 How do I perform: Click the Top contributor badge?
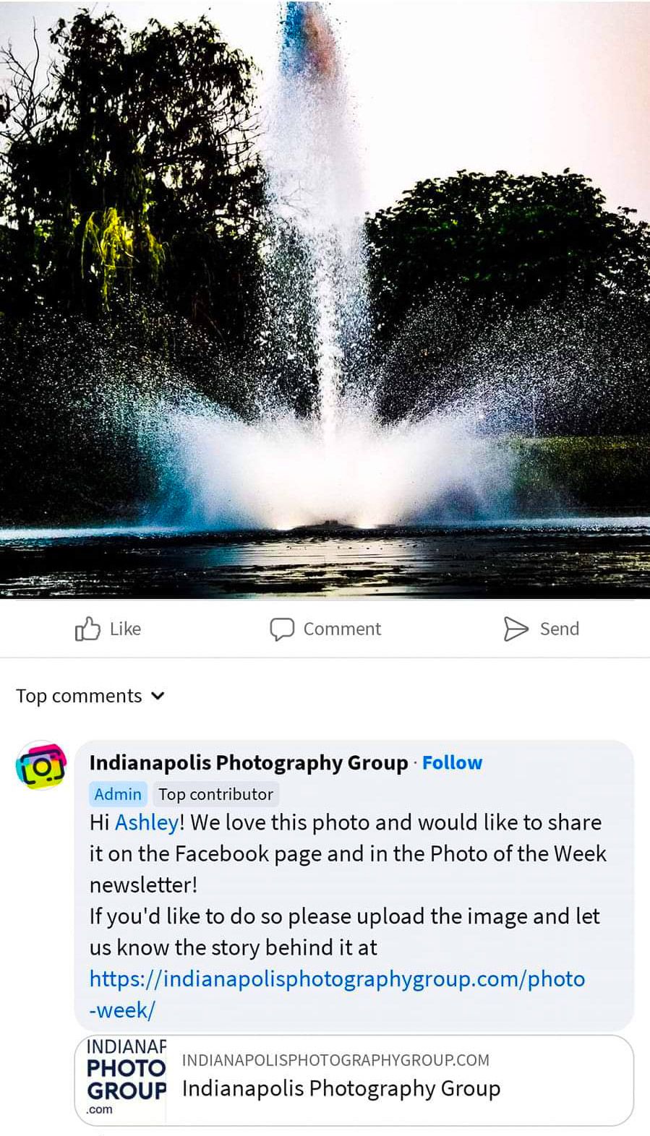[215, 794]
